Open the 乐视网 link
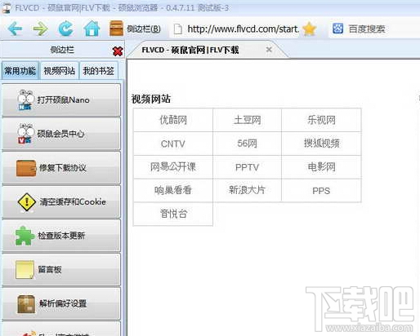The image size is (420, 336). pyautogui.click(x=321, y=120)
